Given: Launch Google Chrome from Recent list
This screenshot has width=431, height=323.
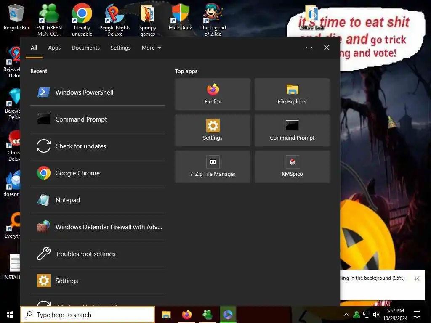Looking at the screenshot, I should [97, 173].
